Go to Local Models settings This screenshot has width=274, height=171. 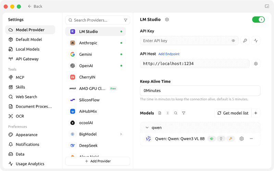coord(30,49)
